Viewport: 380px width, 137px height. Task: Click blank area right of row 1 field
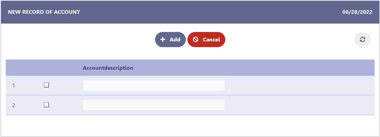299,85
